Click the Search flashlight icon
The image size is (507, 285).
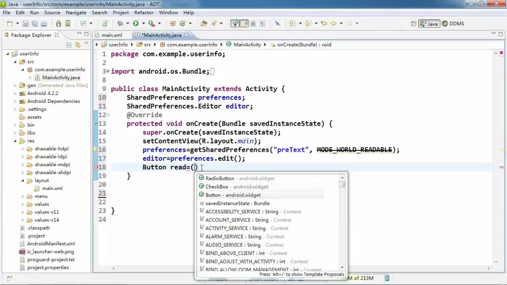(214, 24)
